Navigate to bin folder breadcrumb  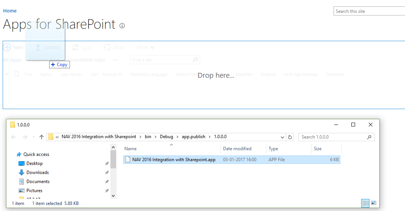[148, 137]
